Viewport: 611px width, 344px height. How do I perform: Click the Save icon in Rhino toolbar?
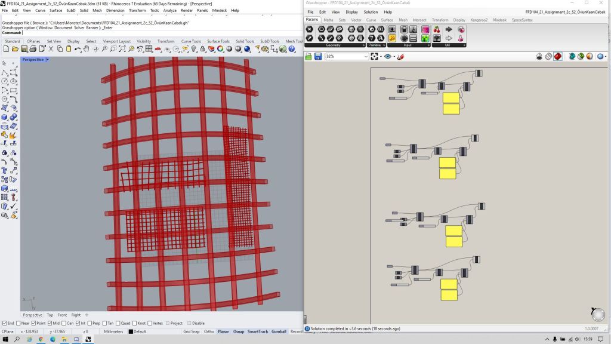click(x=24, y=49)
